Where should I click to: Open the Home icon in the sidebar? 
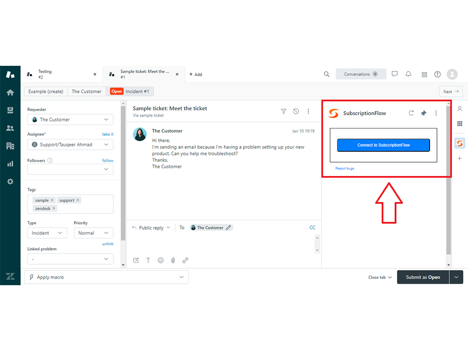[x=10, y=92]
